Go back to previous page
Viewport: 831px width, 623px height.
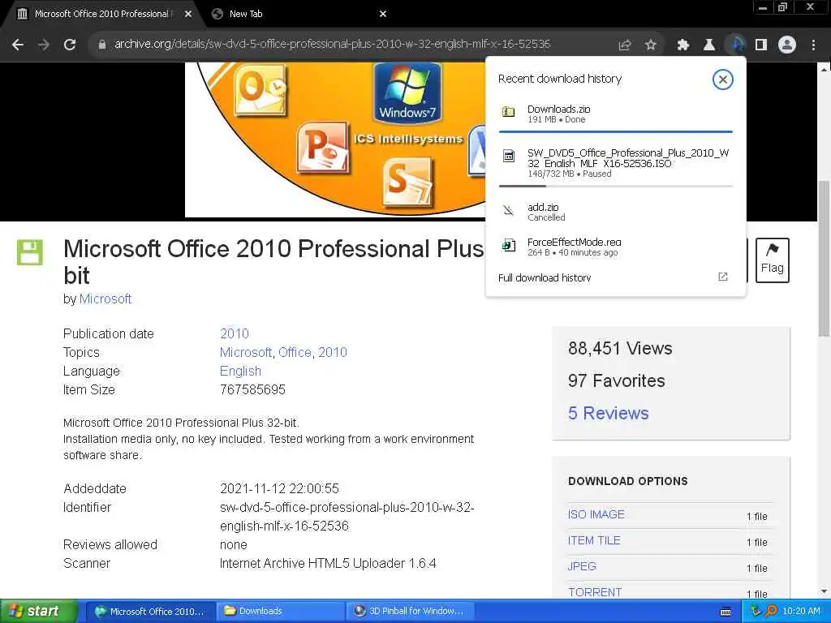tap(18, 45)
